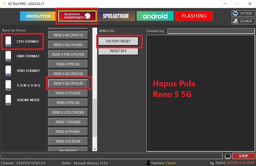Select SAMSUNG brand
This screenshot has height=166, width=256.
click(x=29, y=85)
